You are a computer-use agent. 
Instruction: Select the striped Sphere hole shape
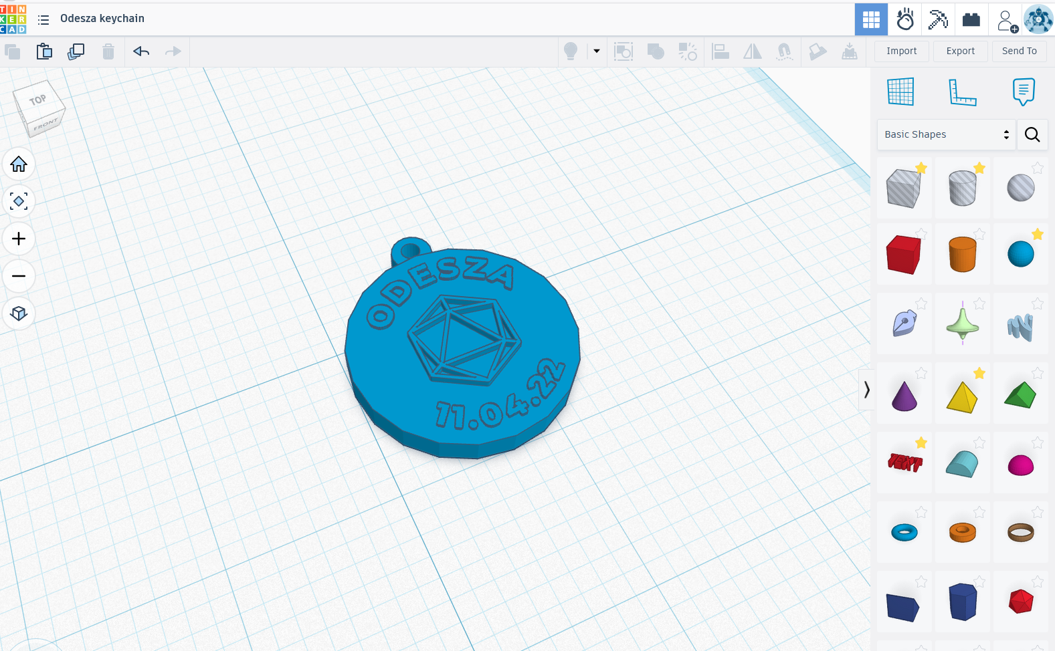point(1021,188)
